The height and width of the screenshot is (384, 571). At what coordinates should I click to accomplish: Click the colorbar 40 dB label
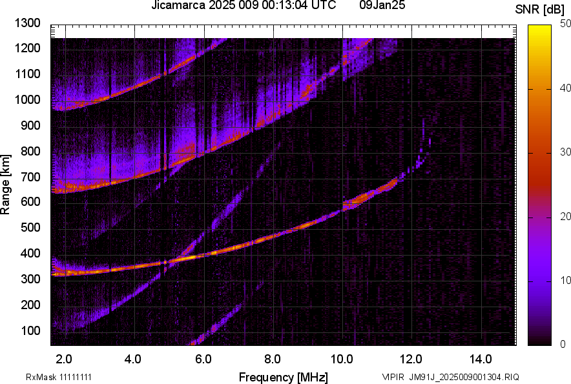tap(566, 88)
